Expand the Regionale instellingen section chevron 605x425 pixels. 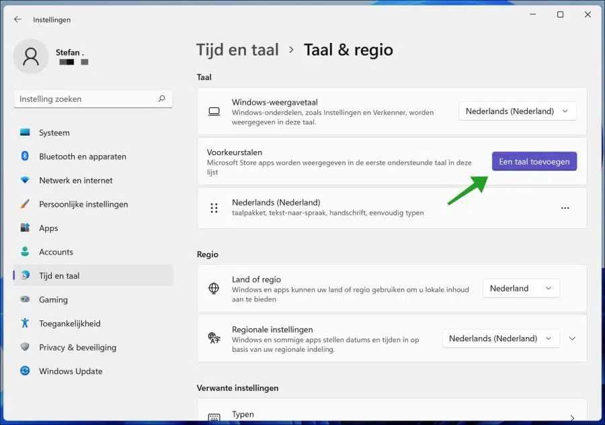[572, 338]
